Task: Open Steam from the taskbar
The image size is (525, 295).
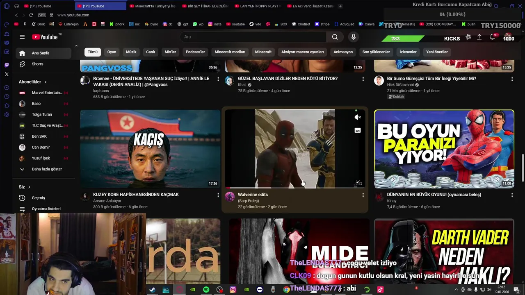Action: pyautogui.click(x=152, y=290)
